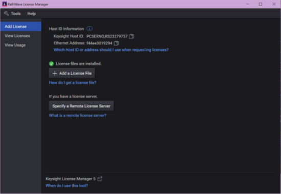Open the 'When do I use this tool?' link
The width and height of the screenshot is (281, 194).
pos(67,186)
